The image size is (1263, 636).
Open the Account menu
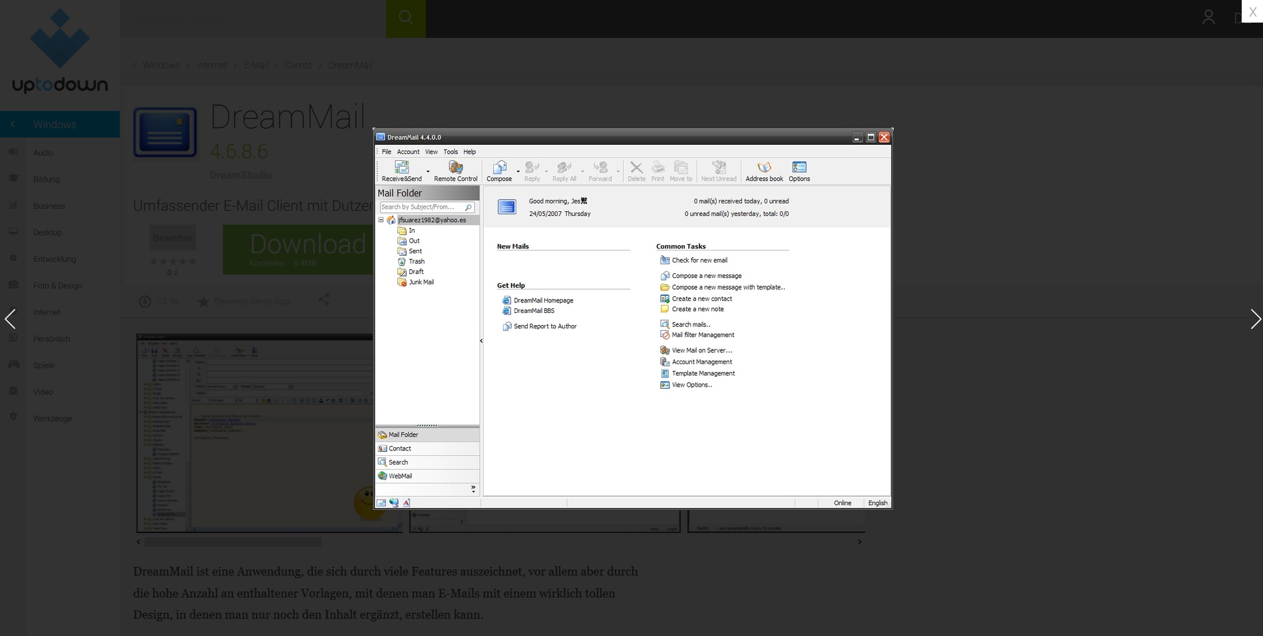408,152
